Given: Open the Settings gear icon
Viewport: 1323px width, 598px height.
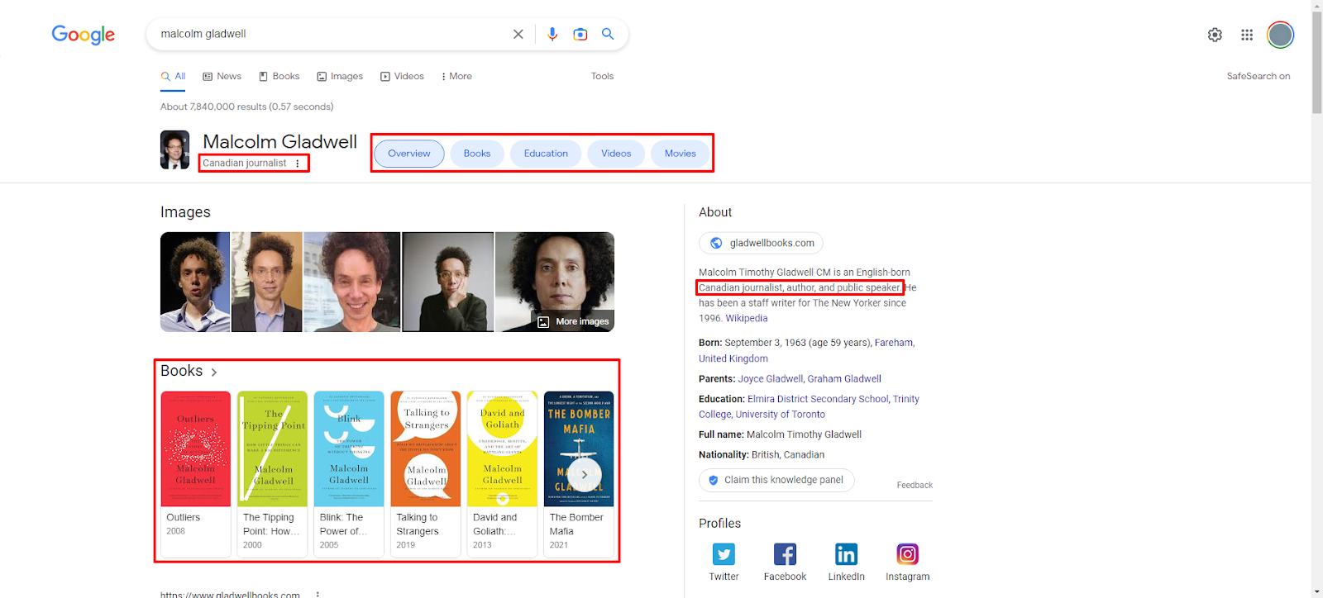Looking at the screenshot, I should pyautogui.click(x=1215, y=35).
